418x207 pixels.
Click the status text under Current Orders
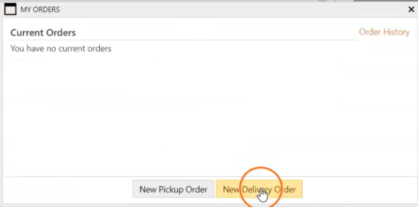[61, 48]
